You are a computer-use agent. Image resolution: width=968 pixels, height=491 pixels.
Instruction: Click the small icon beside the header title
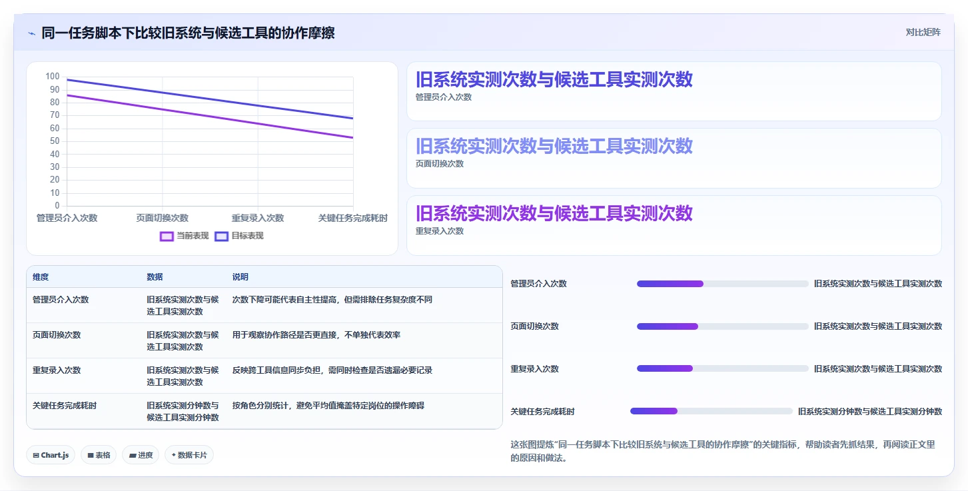click(31, 33)
